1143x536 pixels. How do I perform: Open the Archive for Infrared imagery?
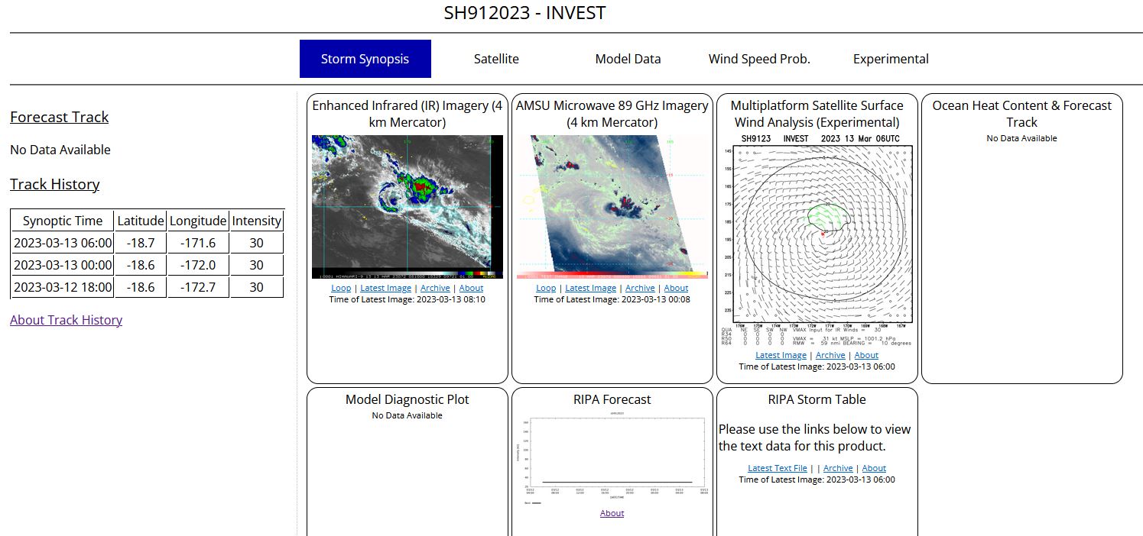(435, 288)
